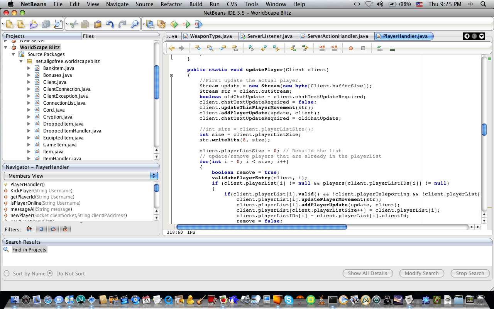494x309 pixels.
Task: Click the scroll tabs left arrow button
Action: coord(467,36)
